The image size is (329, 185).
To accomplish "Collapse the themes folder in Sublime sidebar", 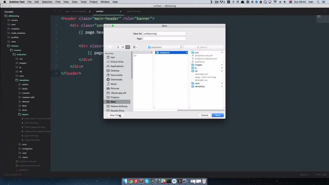I will [15, 46].
